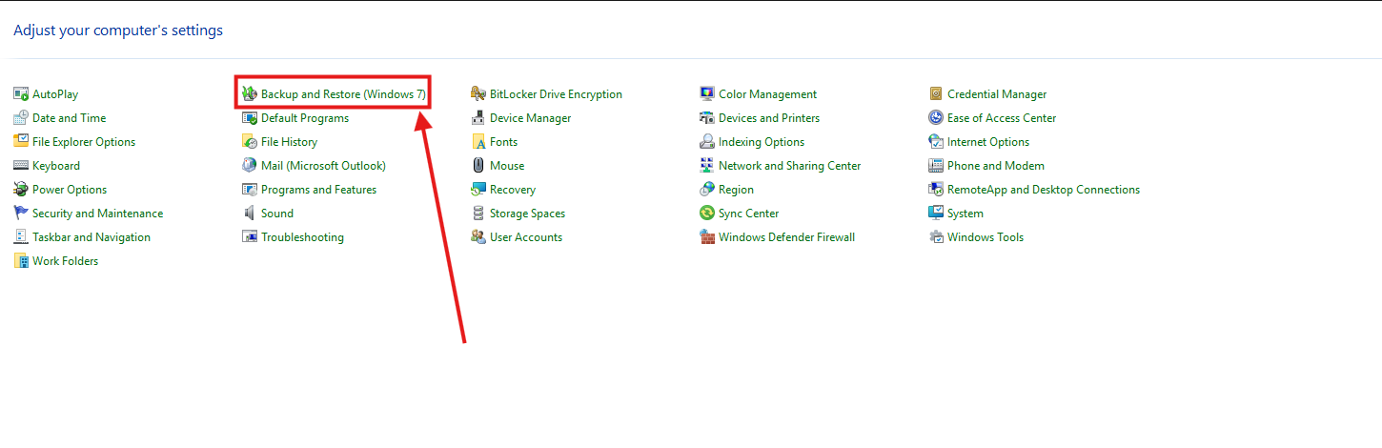Screen dimensions: 1382x448
Task: Open Backup and Restore (Windows 7)
Action: [343, 94]
